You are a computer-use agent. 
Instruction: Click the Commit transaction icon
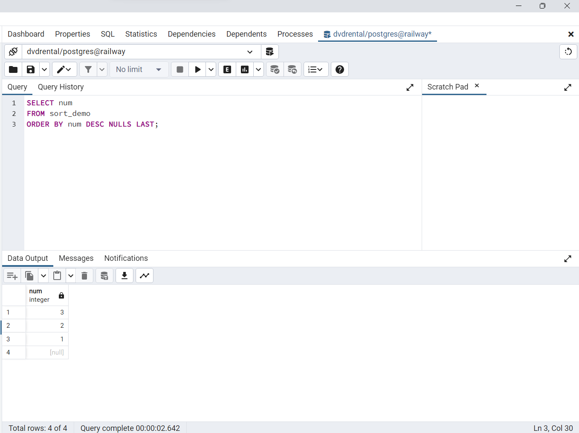[x=275, y=69]
